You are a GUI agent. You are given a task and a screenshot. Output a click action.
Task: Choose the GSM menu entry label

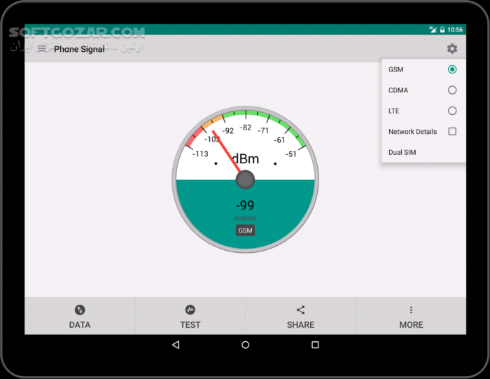[395, 69]
